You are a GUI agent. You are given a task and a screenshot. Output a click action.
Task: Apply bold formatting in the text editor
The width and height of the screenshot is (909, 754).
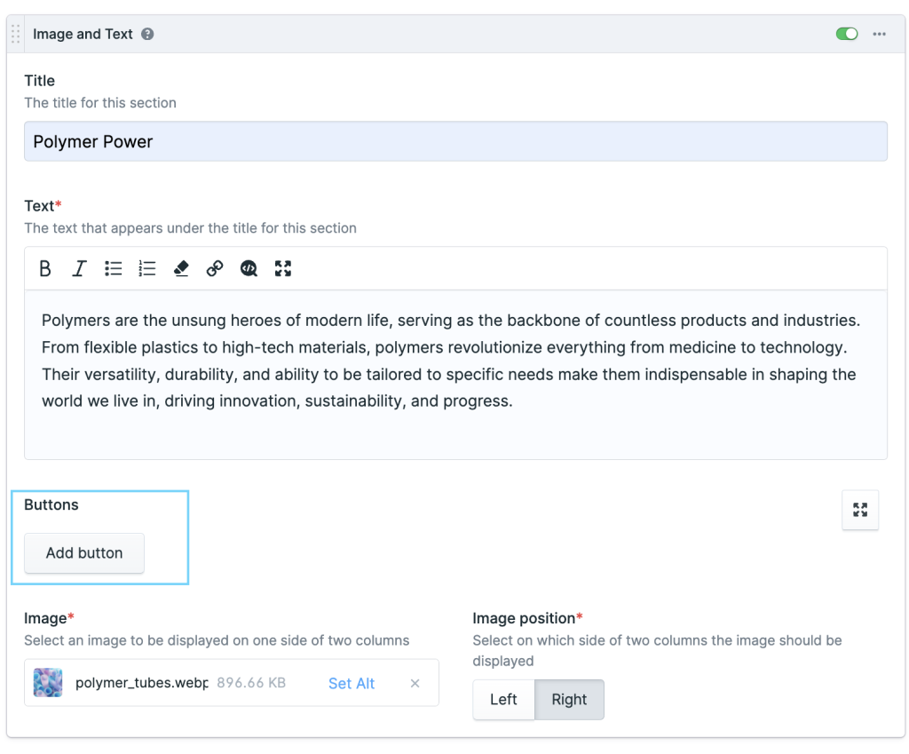tap(45, 268)
